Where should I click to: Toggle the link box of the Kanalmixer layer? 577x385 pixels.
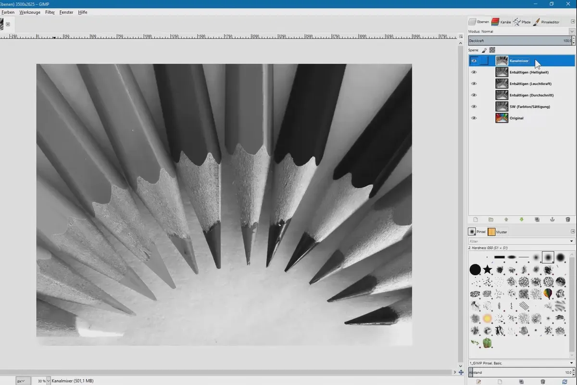(x=484, y=61)
